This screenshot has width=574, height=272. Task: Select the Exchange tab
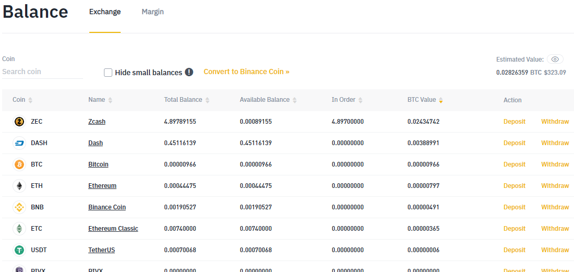pos(105,12)
